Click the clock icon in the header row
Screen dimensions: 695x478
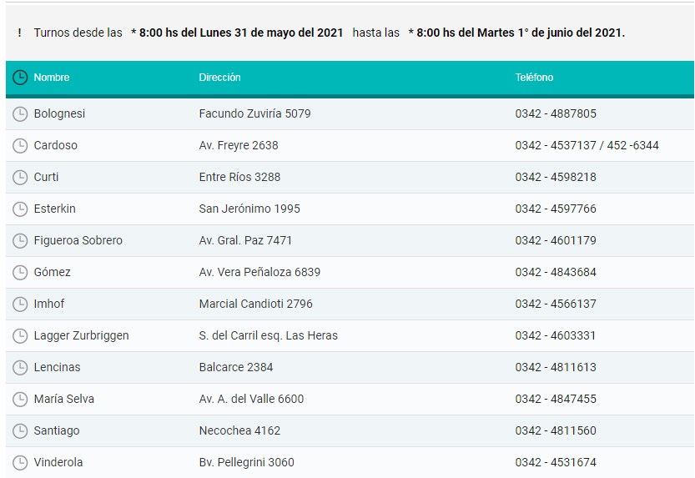pos(20,78)
